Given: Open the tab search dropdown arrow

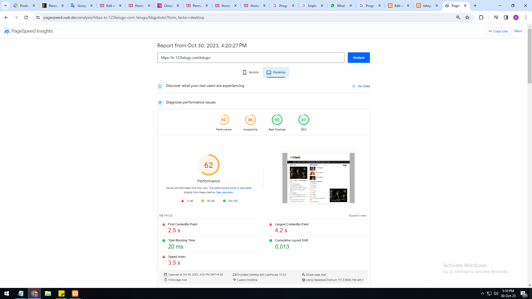Looking at the screenshot, I should point(6,6).
